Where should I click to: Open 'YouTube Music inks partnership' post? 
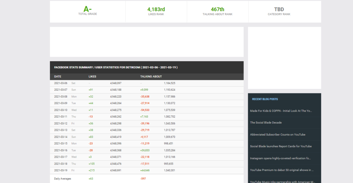[x=283, y=182]
